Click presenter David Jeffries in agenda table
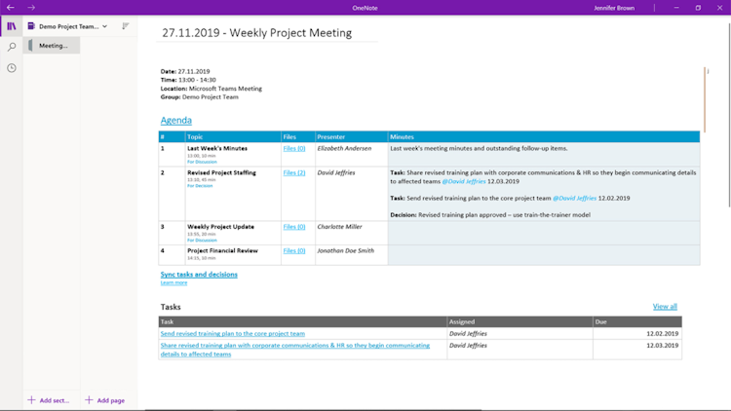The image size is (731, 411). coord(336,172)
